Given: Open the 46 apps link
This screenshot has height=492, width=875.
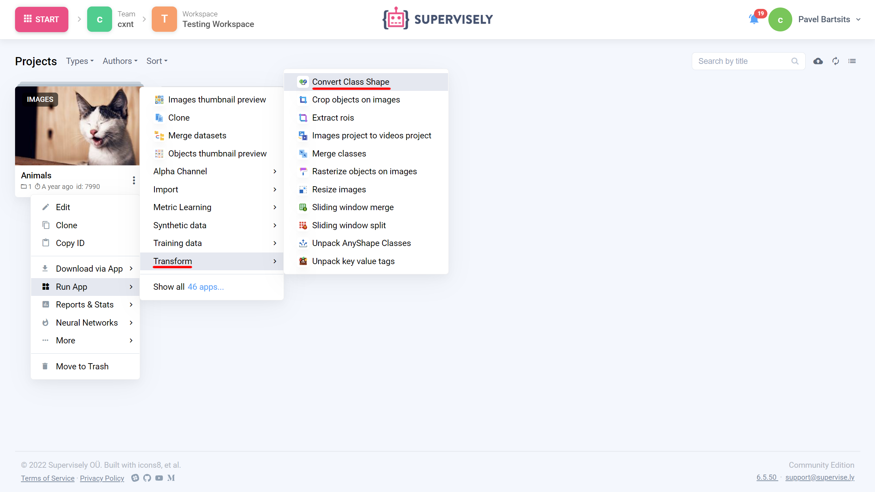Looking at the screenshot, I should (205, 287).
